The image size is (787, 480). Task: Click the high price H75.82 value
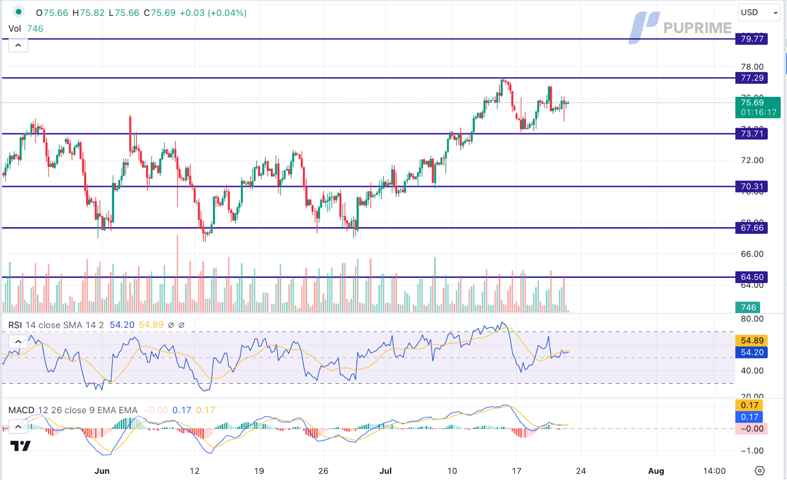(x=89, y=13)
